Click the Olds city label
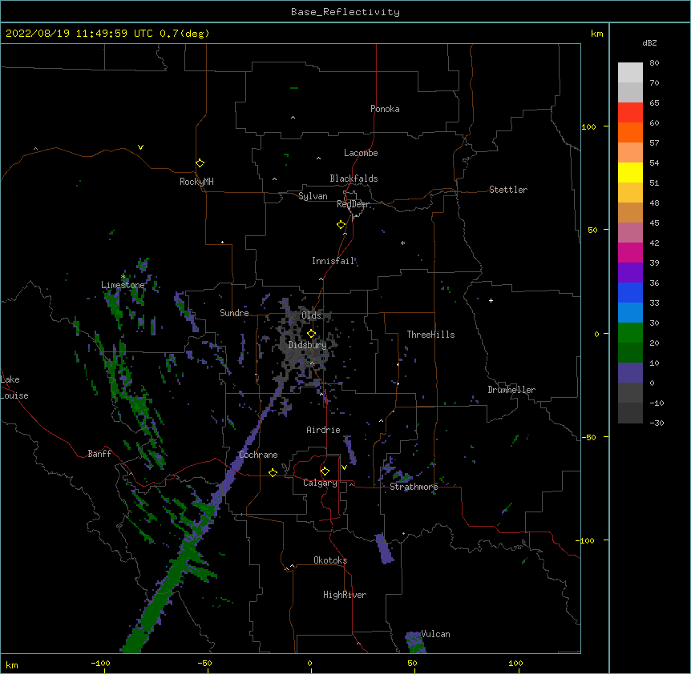This screenshot has width=691, height=674. (311, 315)
